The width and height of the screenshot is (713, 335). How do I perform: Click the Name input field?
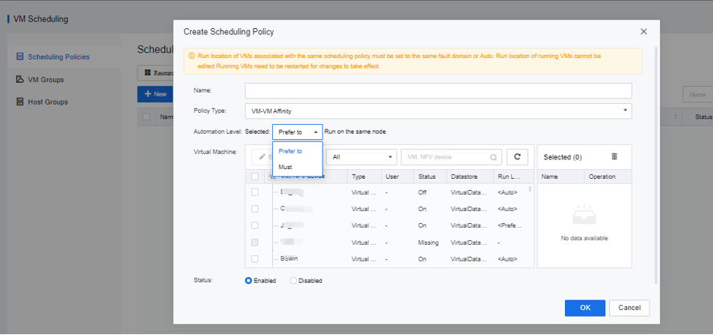coord(439,90)
